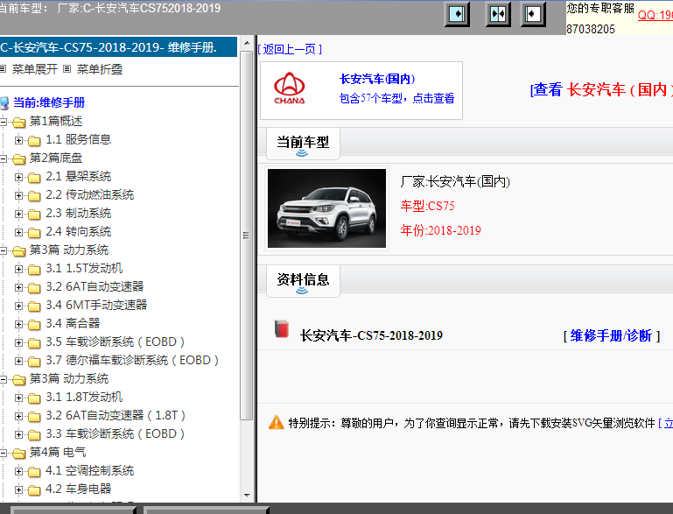Click open folder icon of 第2篇底盘

click(x=19, y=159)
